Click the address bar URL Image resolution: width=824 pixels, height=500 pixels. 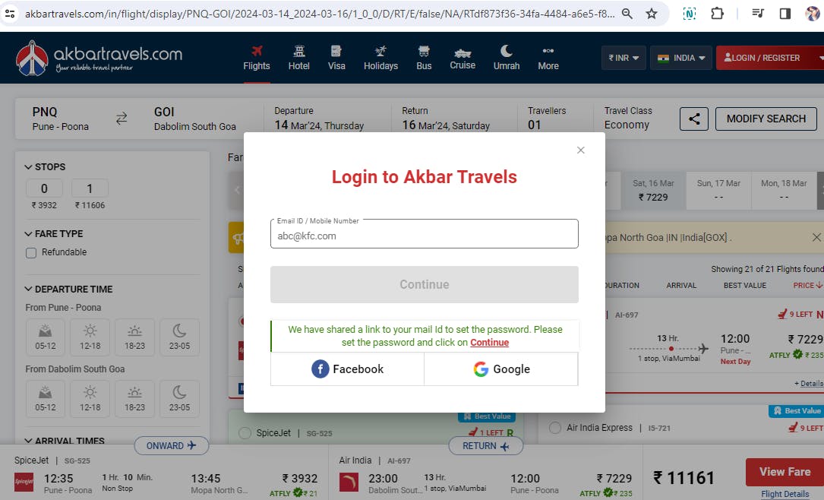[320, 14]
